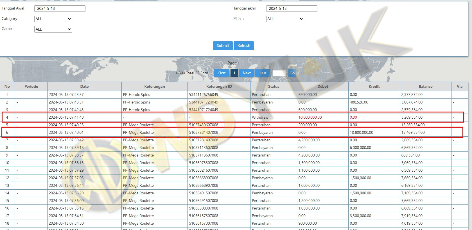Select page 1 in pagination

234,73
